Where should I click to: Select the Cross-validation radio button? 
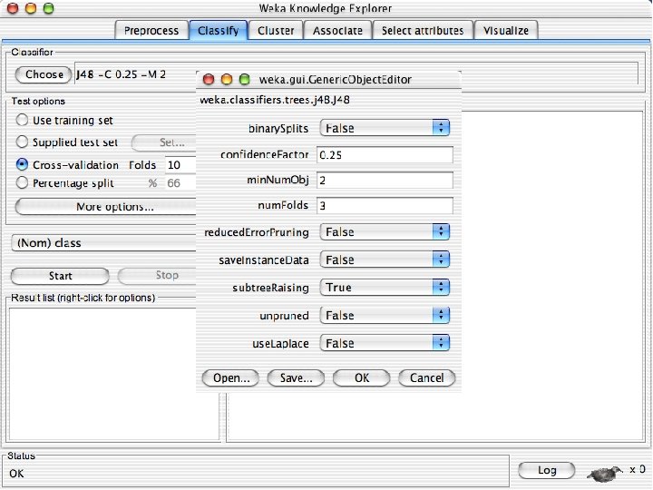click(22, 164)
